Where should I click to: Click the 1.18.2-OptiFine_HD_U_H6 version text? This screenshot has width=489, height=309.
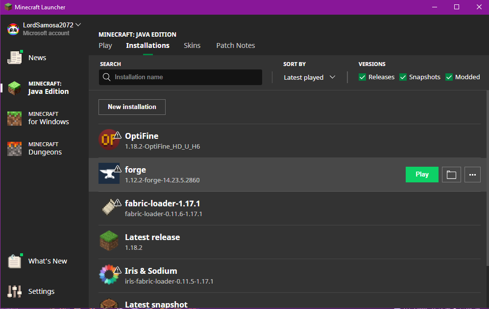pos(162,146)
